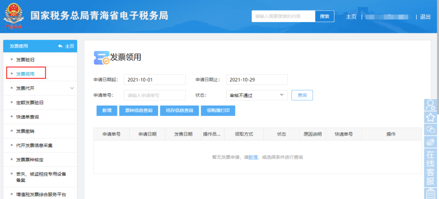439x199 pixels.
Task: Select 发票缴销 in sidebar
Action: coord(26,131)
